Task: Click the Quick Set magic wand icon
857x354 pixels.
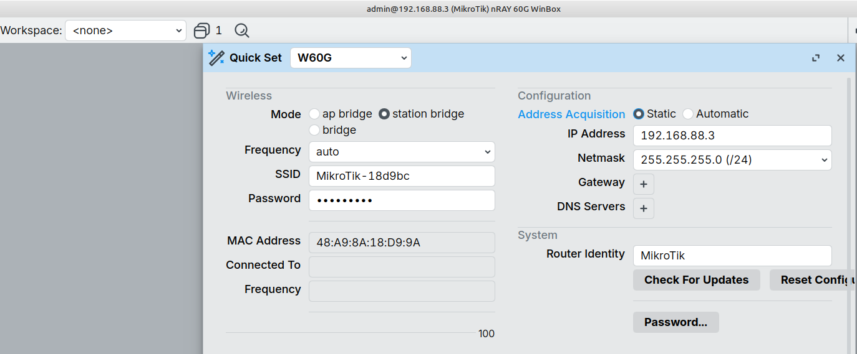Action: [216, 58]
